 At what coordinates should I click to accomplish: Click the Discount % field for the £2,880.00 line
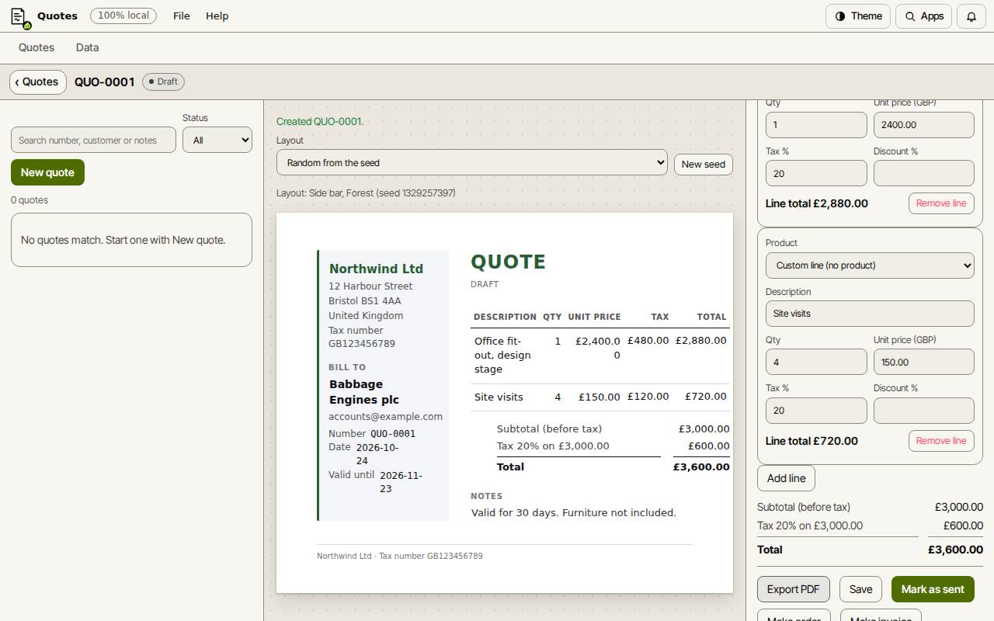(924, 173)
